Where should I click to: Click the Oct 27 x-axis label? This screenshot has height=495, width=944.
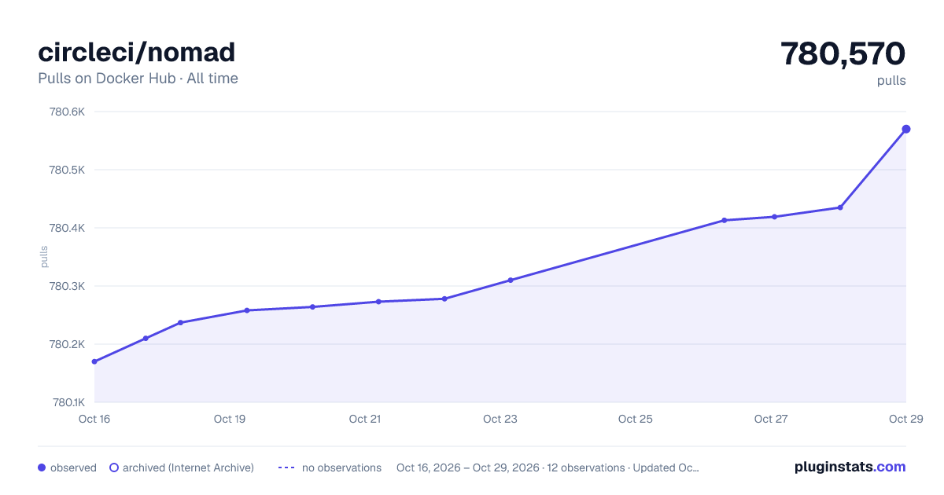click(x=771, y=419)
